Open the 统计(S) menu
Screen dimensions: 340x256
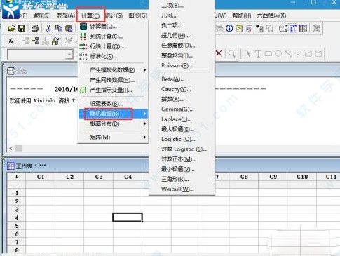(114, 15)
